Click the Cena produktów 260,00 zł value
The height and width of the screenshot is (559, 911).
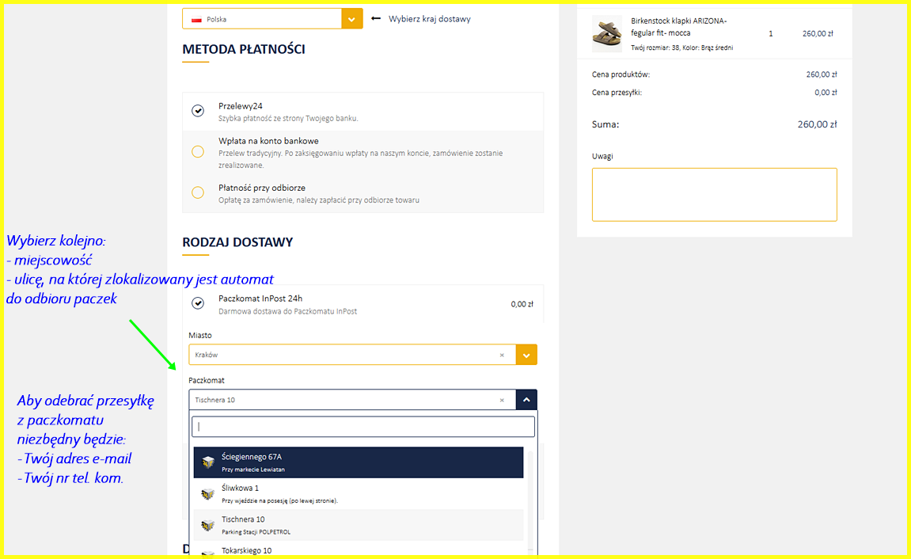[822, 74]
